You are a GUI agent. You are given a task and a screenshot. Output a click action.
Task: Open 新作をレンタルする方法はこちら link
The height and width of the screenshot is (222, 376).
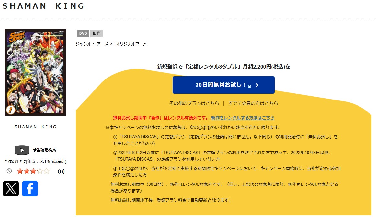[x=243, y=118]
